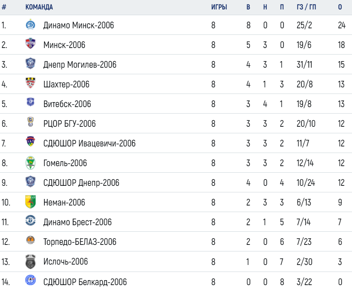Click the СДЮШОР Ивацевичи-2006 team crest
Screen dimensions: 352x290
click(x=30, y=142)
